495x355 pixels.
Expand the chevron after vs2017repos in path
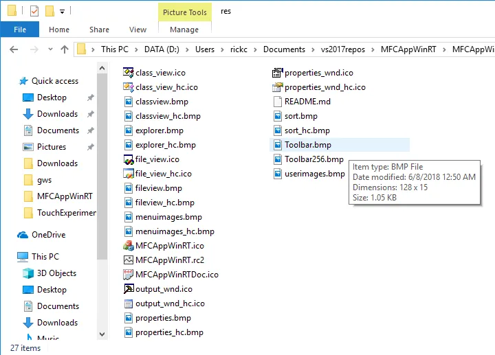373,49
